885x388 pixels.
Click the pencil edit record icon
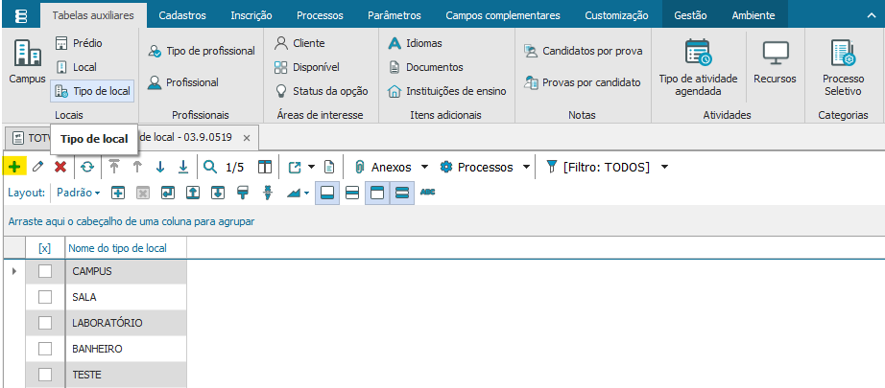coord(37,168)
